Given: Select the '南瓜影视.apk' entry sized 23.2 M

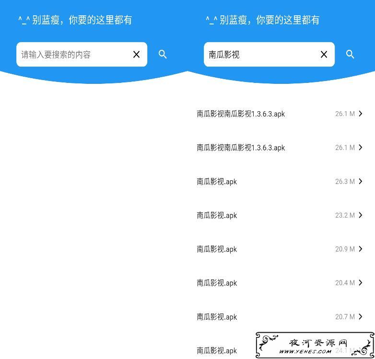Looking at the screenshot, I should tap(280, 215).
